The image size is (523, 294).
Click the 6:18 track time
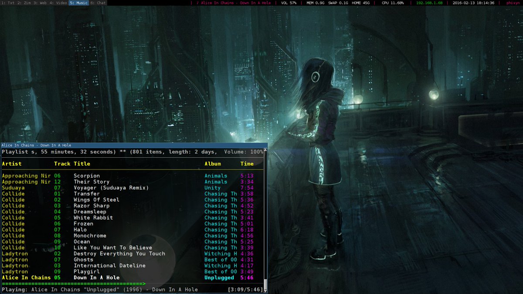tap(247, 230)
